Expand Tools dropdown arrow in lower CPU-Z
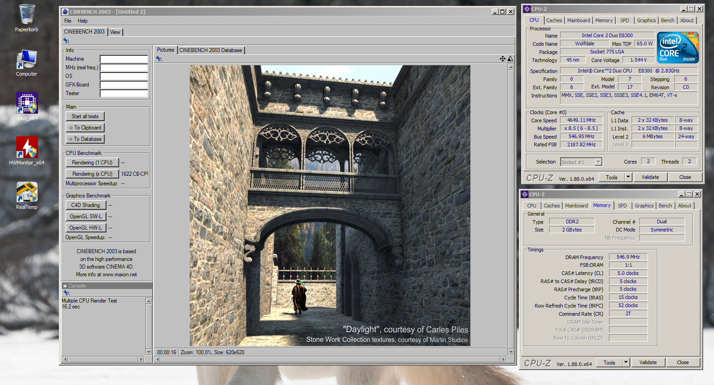714x385 pixels. click(x=626, y=362)
